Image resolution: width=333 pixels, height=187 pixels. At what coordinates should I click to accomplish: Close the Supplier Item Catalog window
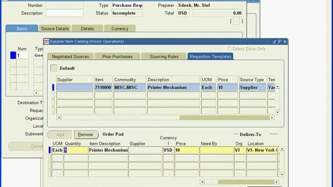pyautogui.click(x=285, y=42)
